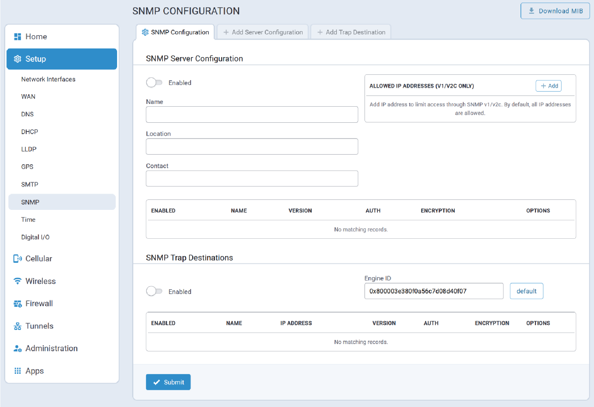Reset Engine ID with default button
594x407 pixels.
coord(526,291)
